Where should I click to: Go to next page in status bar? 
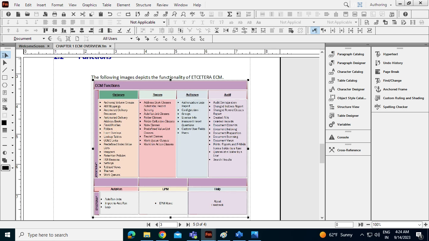[180, 225]
